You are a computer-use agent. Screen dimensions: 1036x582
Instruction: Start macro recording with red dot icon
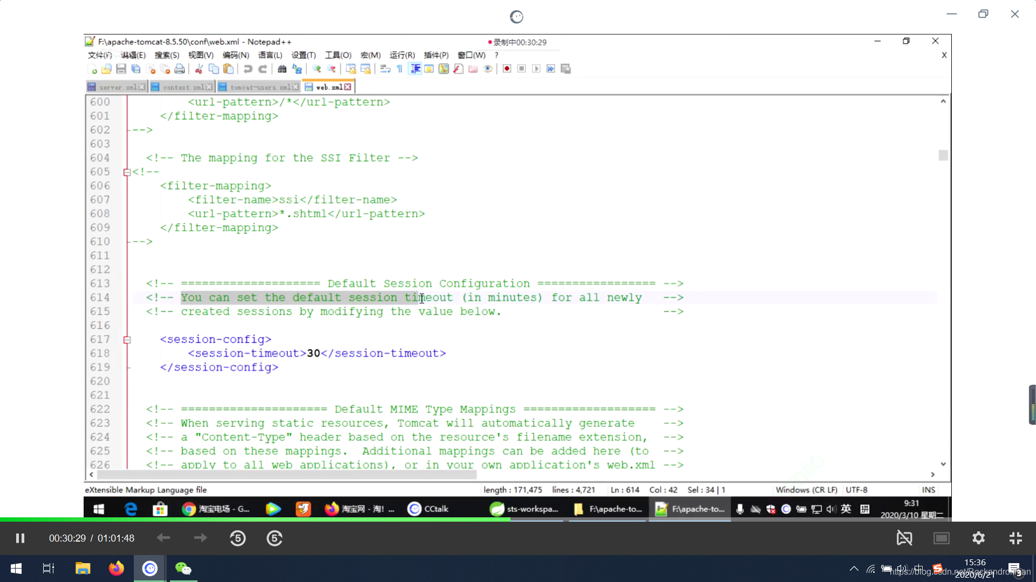click(x=507, y=69)
